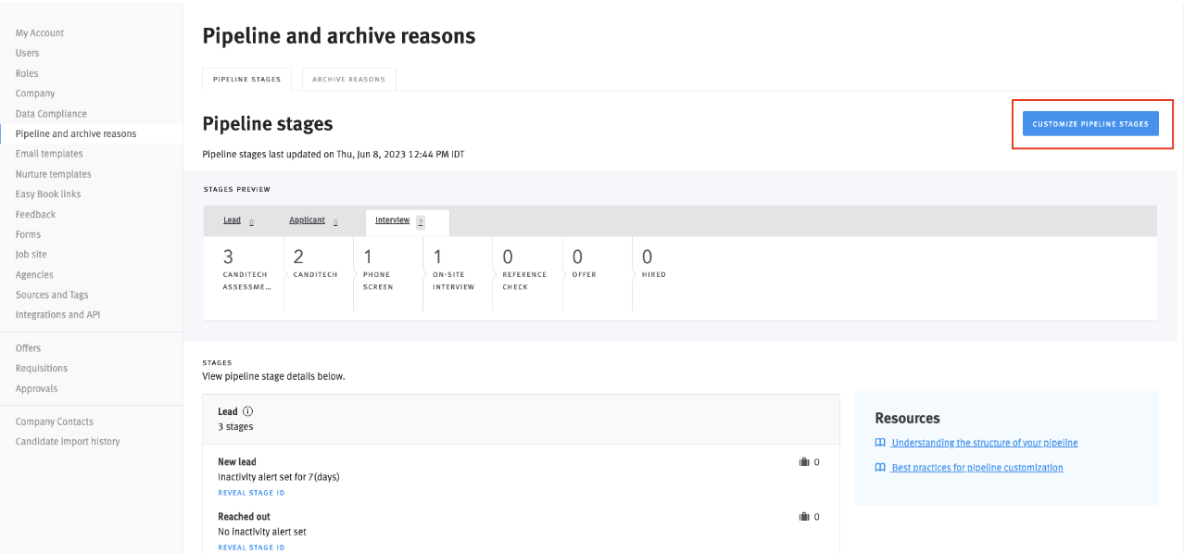This screenshot has height=554, width=1184.
Task: Select the Interview tab in stages preview
Action: (408, 221)
